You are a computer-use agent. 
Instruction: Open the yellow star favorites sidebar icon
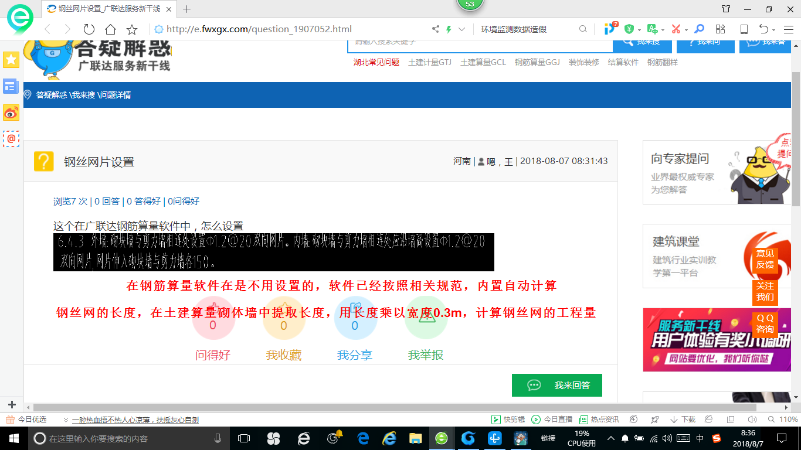pyautogui.click(x=11, y=59)
